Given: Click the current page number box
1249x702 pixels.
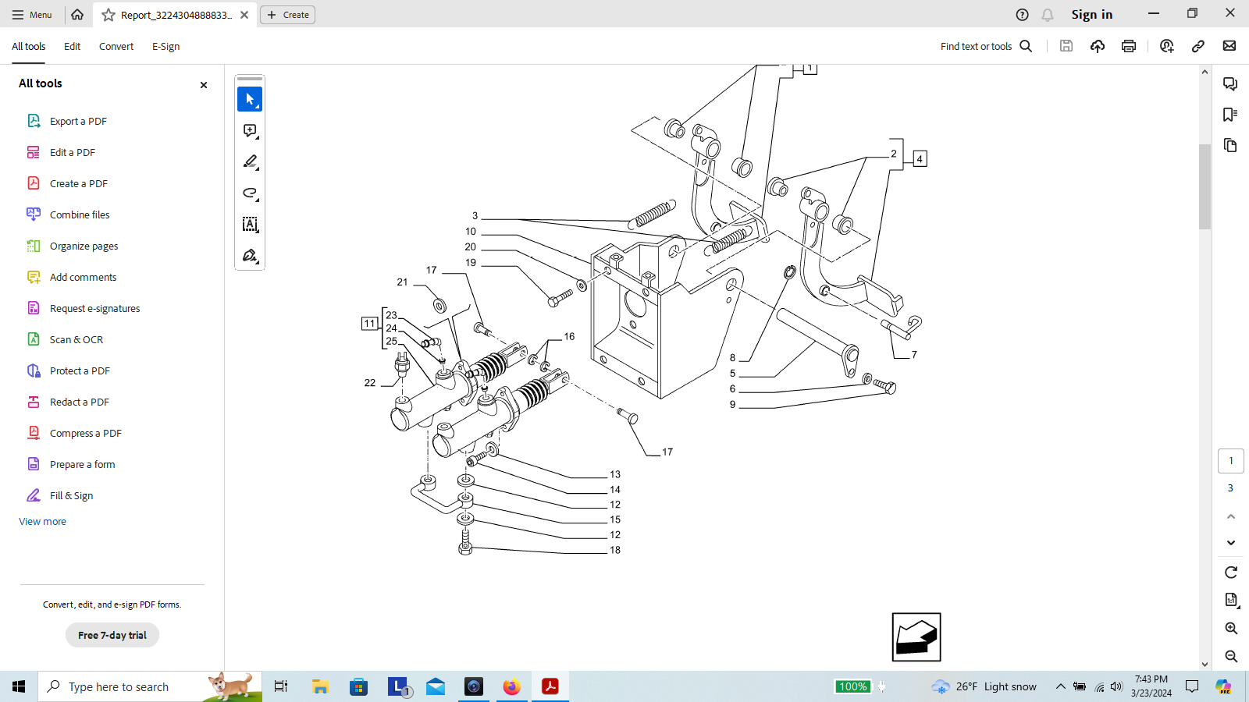Looking at the screenshot, I should click(1231, 461).
